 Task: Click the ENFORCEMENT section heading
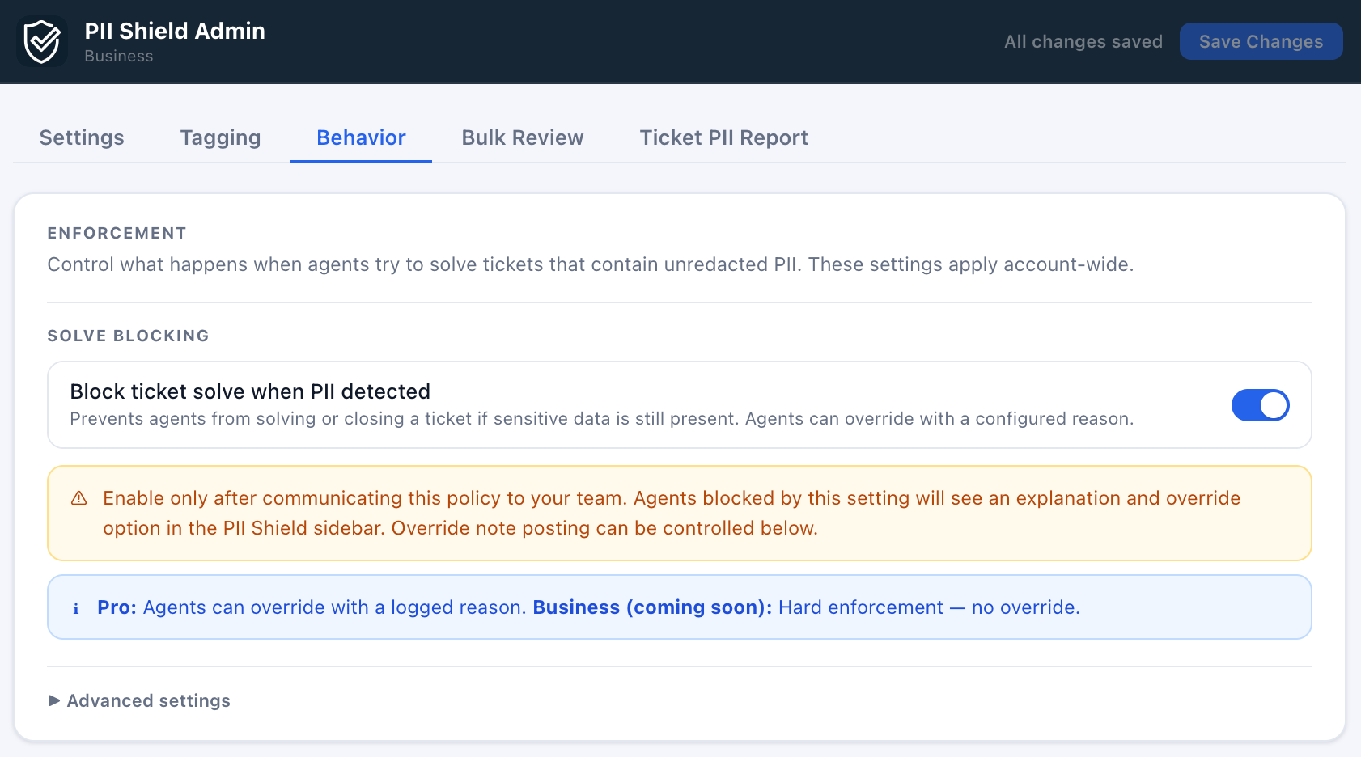117,233
